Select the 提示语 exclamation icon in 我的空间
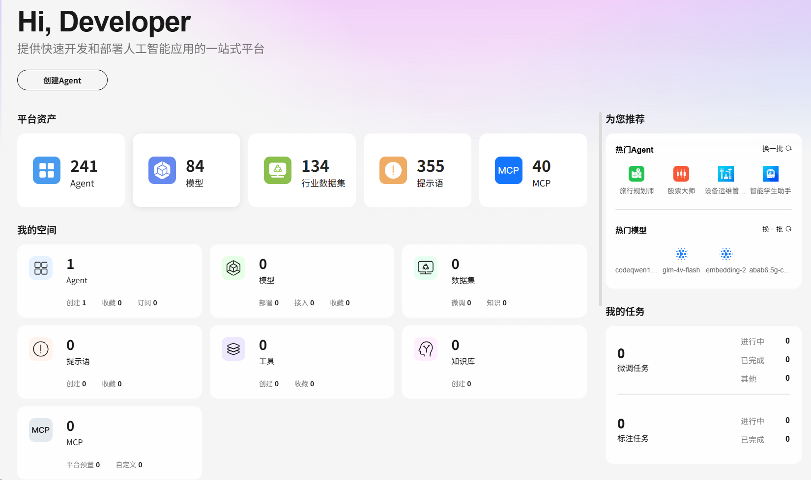 click(41, 349)
